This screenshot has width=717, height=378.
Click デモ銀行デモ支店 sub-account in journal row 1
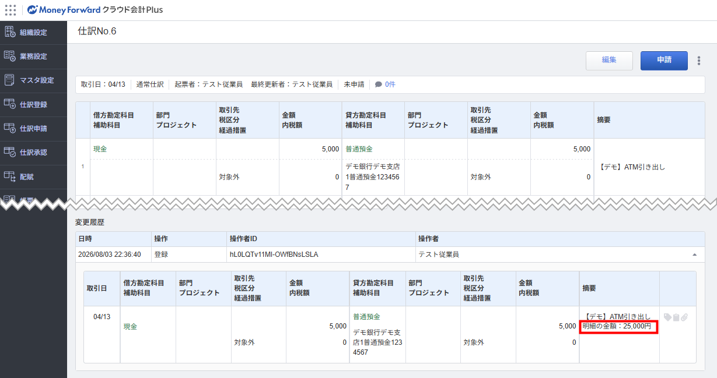point(372,177)
